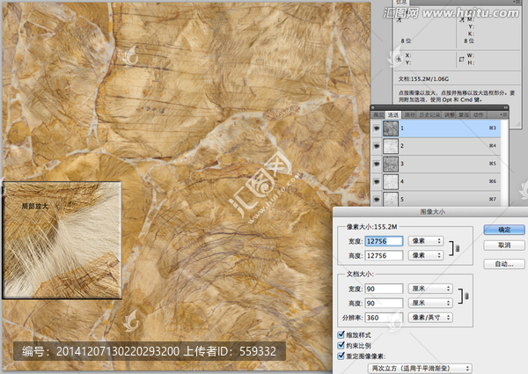Toggle visibility eye of channel 2
The width and height of the screenshot is (528, 374).
point(377,146)
